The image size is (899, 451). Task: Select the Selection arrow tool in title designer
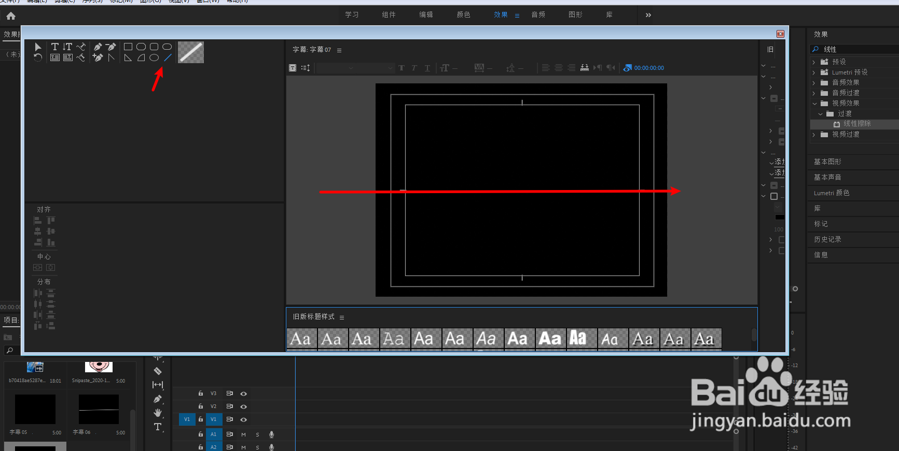point(38,47)
